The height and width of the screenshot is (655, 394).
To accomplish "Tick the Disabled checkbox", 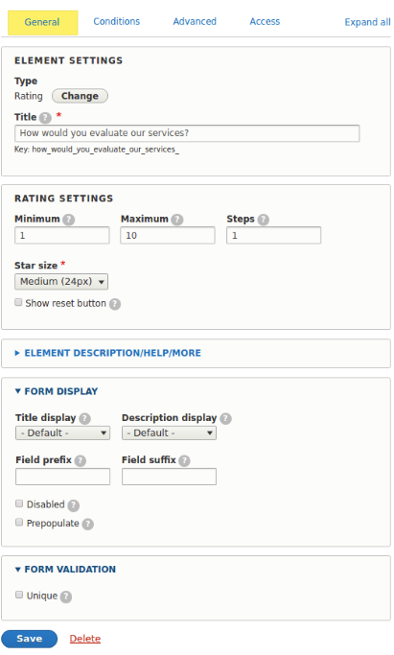I will pyautogui.click(x=19, y=503).
